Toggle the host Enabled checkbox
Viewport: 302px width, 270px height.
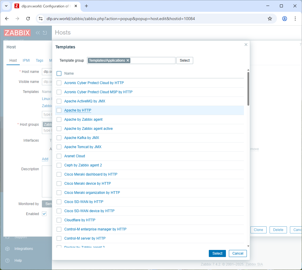(x=44, y=214)
